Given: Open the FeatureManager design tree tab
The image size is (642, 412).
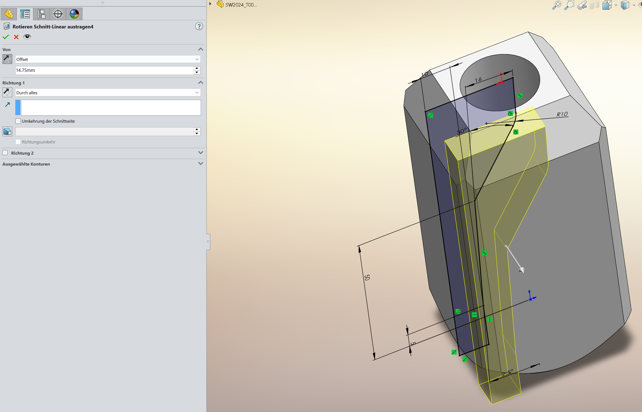Looking at the screenshot, I should click(x=9, y=14).
